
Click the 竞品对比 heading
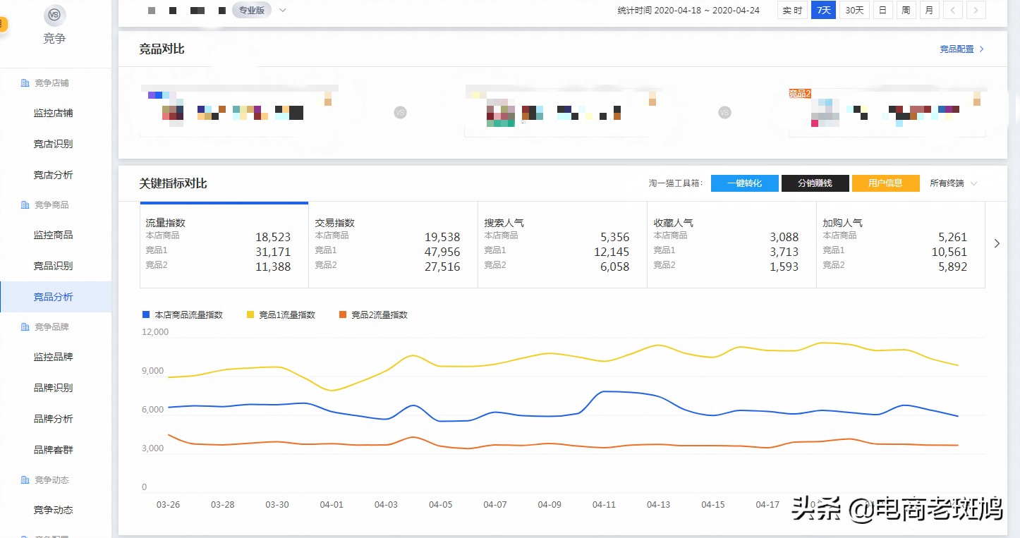162,49
